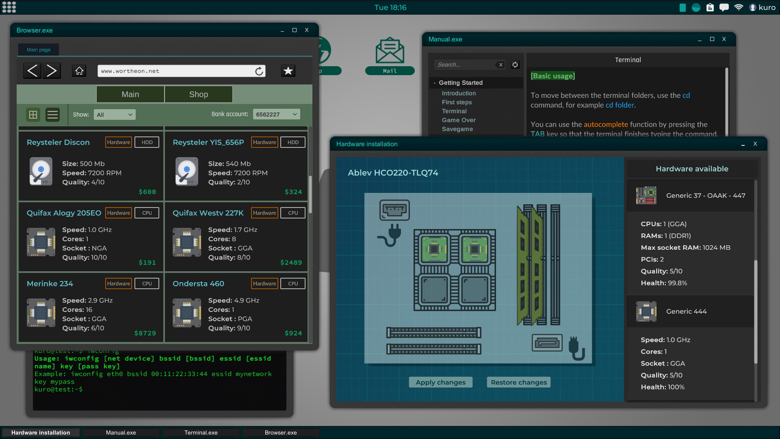Screen dimensions: 780x439
Task: Enable visibility for Terminal manual entry
Action: [x=454, y=111]
